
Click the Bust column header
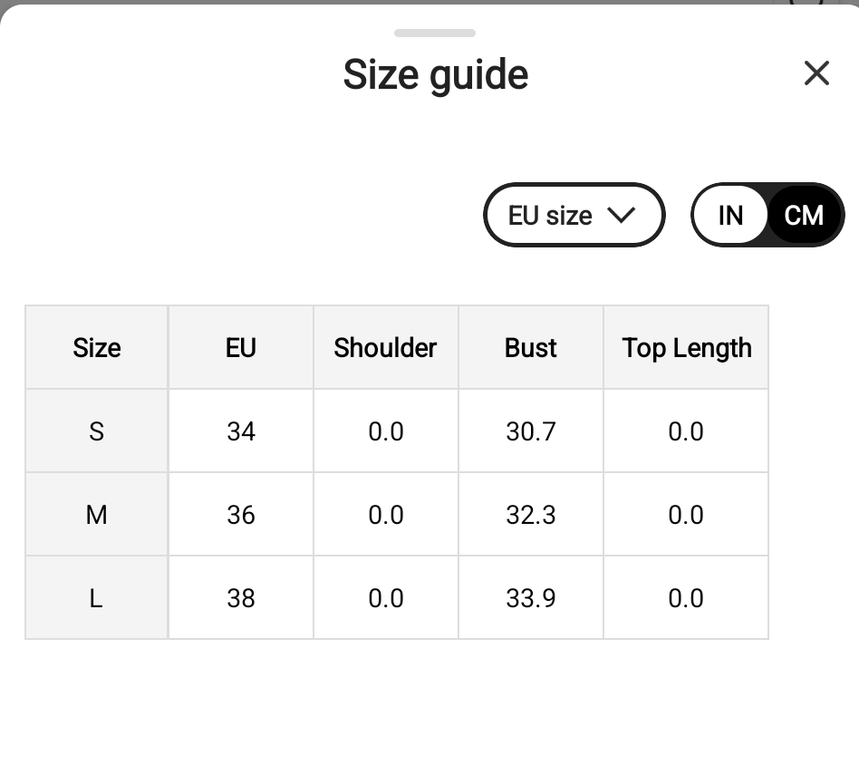point(531,347)
